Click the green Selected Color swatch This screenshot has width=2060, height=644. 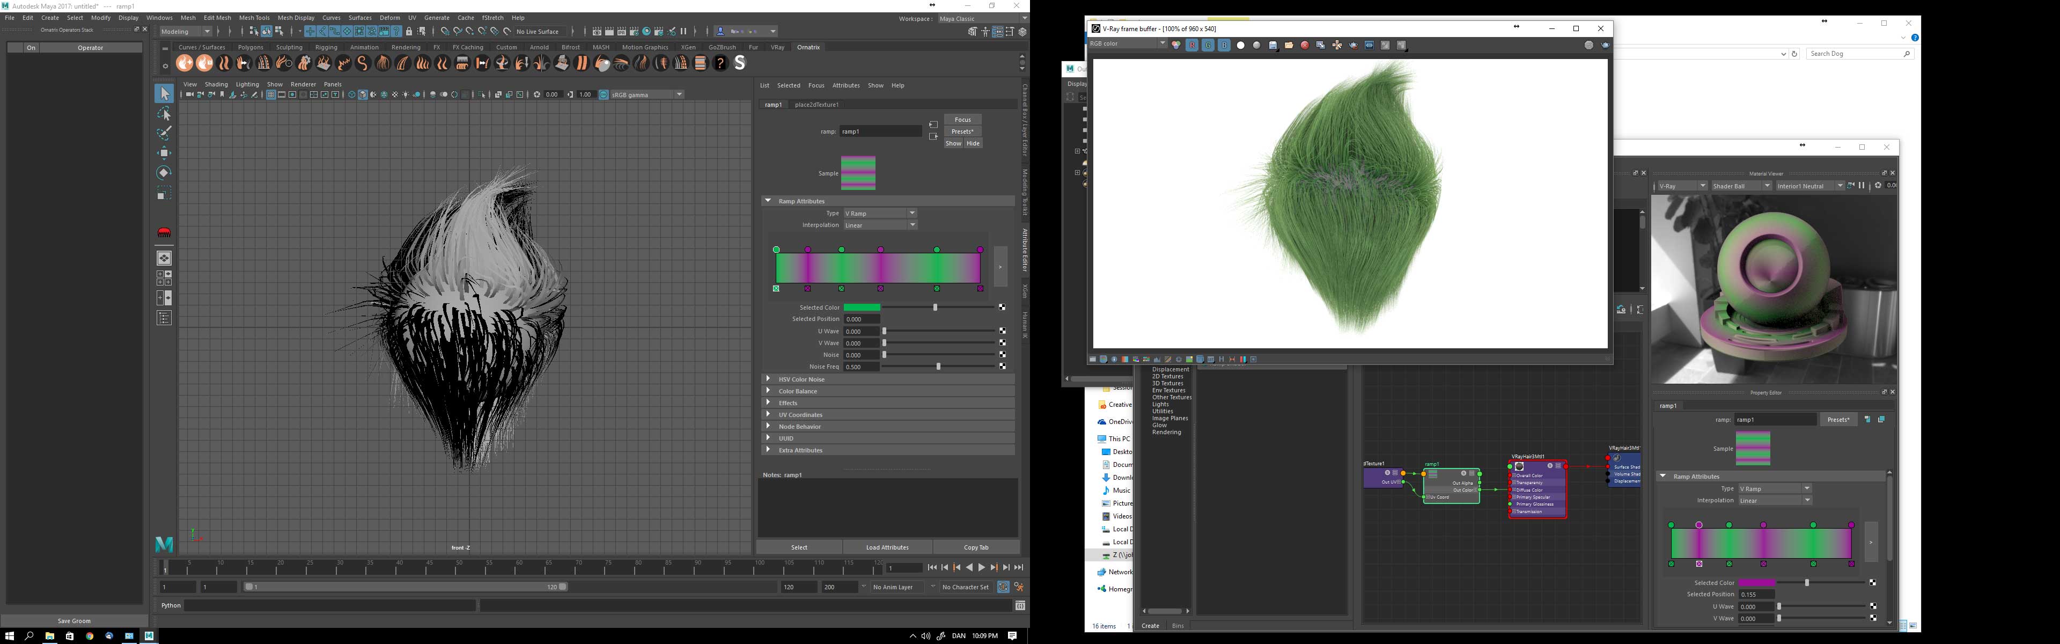(x=861, y=308)
